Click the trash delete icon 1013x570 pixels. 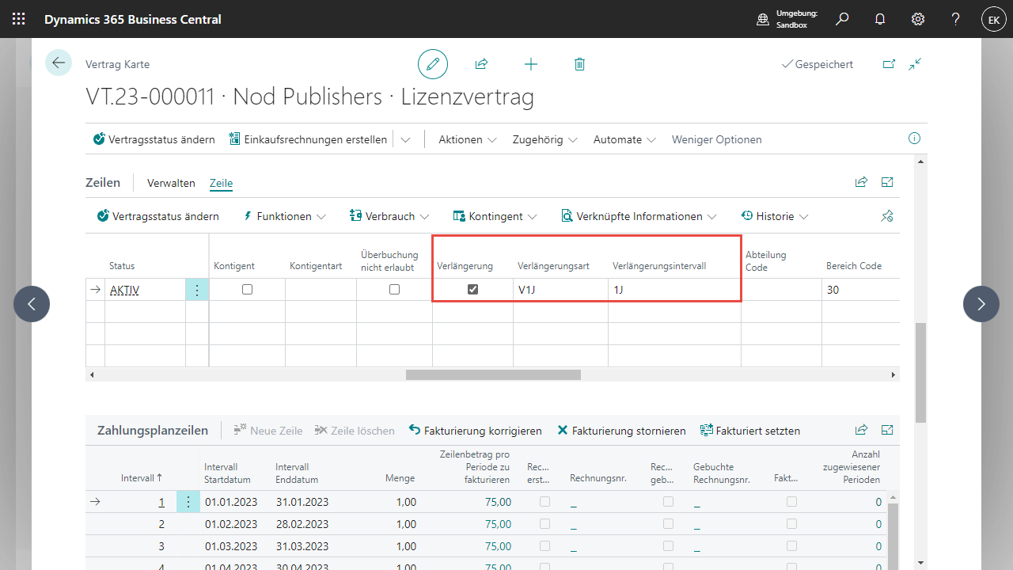[x=579, y=64]
